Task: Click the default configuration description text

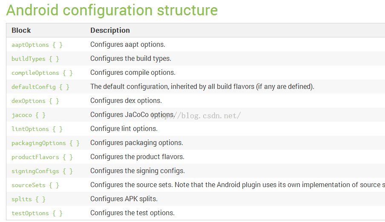Action: pos(202,87)
